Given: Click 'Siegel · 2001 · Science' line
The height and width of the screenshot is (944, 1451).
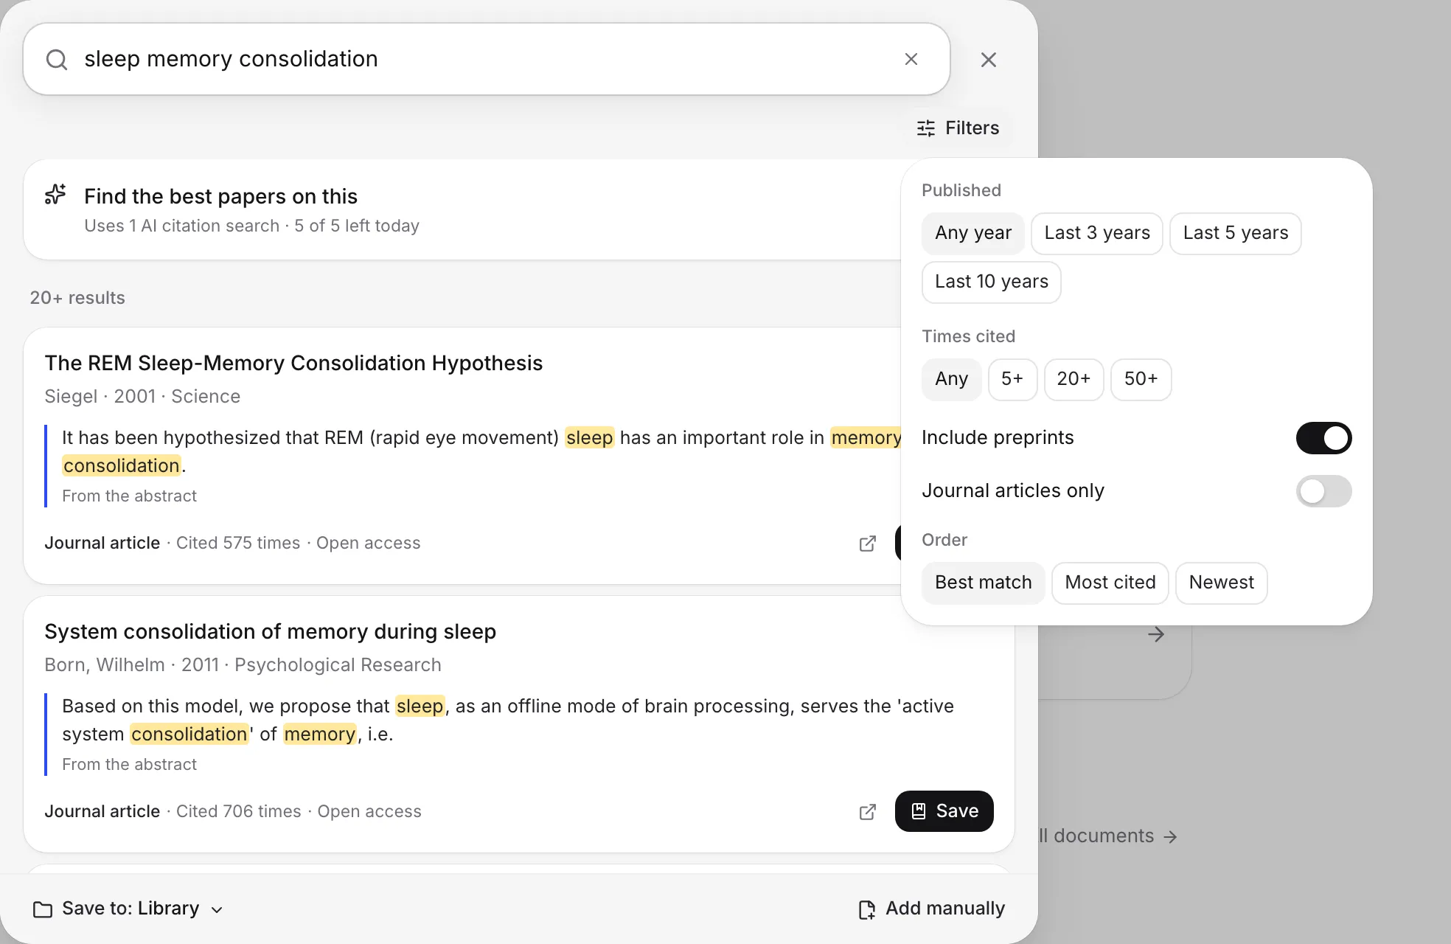Looking at the screenshot, I should click(x=142, y=397).
